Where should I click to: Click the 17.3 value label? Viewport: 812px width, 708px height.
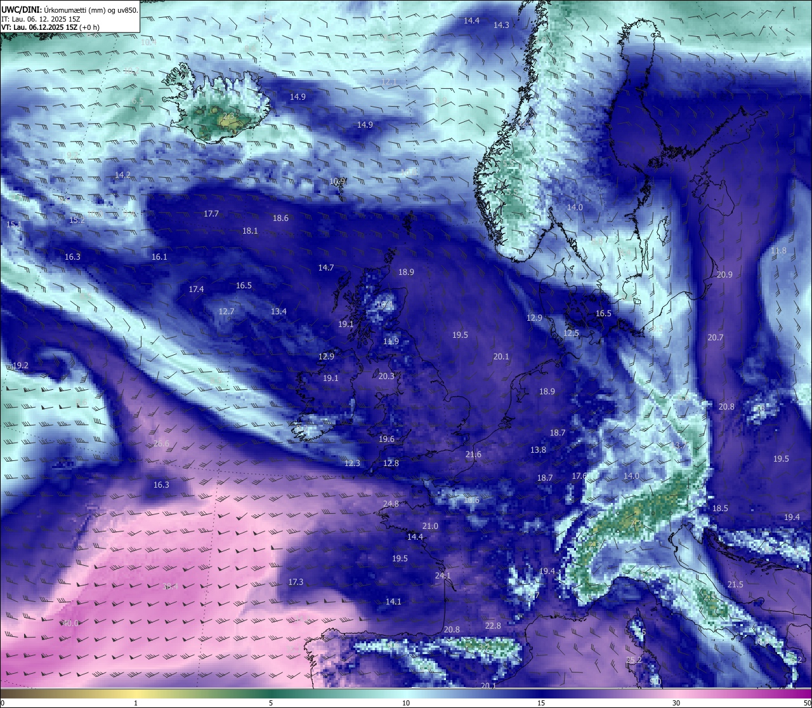296,582
